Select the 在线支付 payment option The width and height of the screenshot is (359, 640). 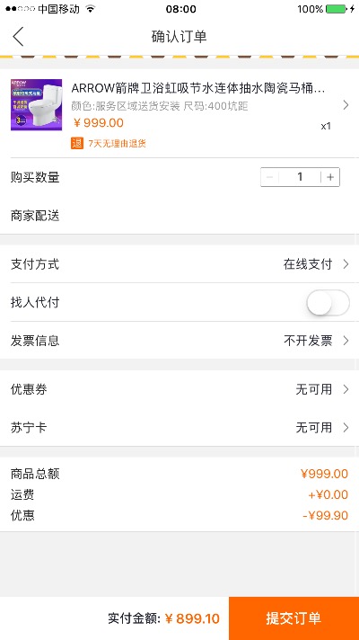pos(308,264)
